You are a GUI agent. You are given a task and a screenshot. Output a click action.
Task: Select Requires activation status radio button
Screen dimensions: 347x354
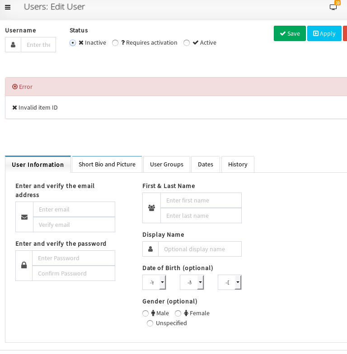pos(115,43)
